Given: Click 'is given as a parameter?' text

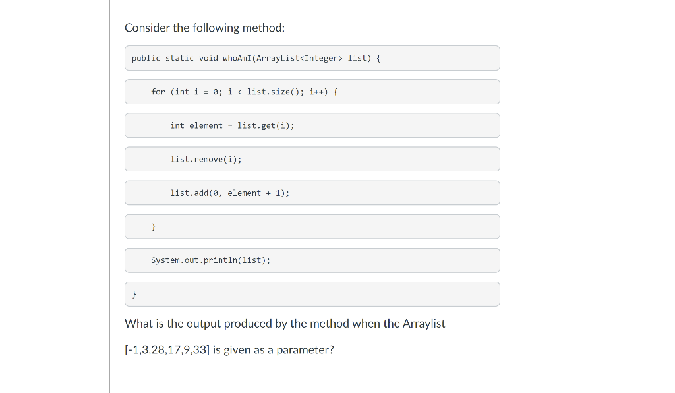Looking at the screenshot, I should (274, 350).
